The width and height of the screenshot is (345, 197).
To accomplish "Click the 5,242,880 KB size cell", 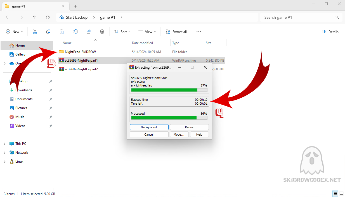I will click(x=215, y=60).
